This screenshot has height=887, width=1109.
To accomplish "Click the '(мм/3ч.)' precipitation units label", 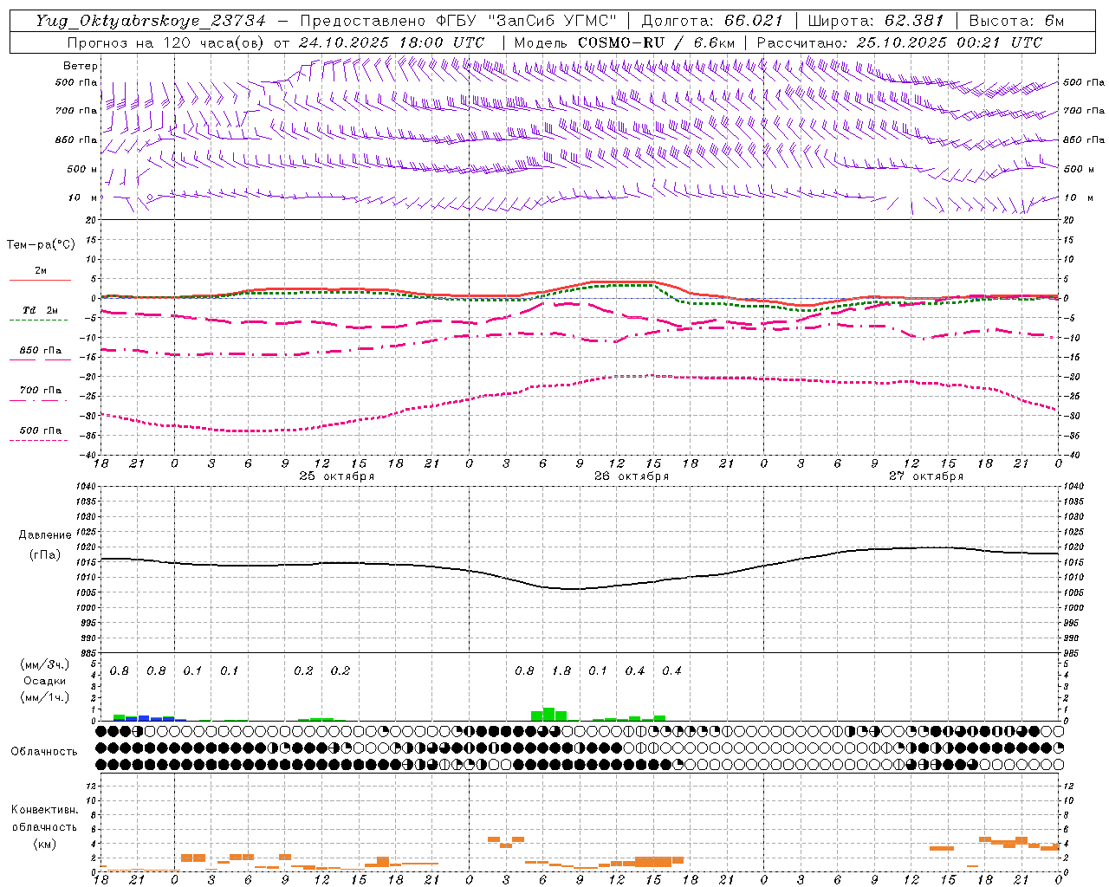I will 44,665.
